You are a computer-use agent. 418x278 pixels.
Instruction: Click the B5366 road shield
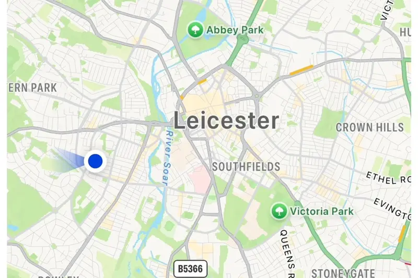[190, 269]
